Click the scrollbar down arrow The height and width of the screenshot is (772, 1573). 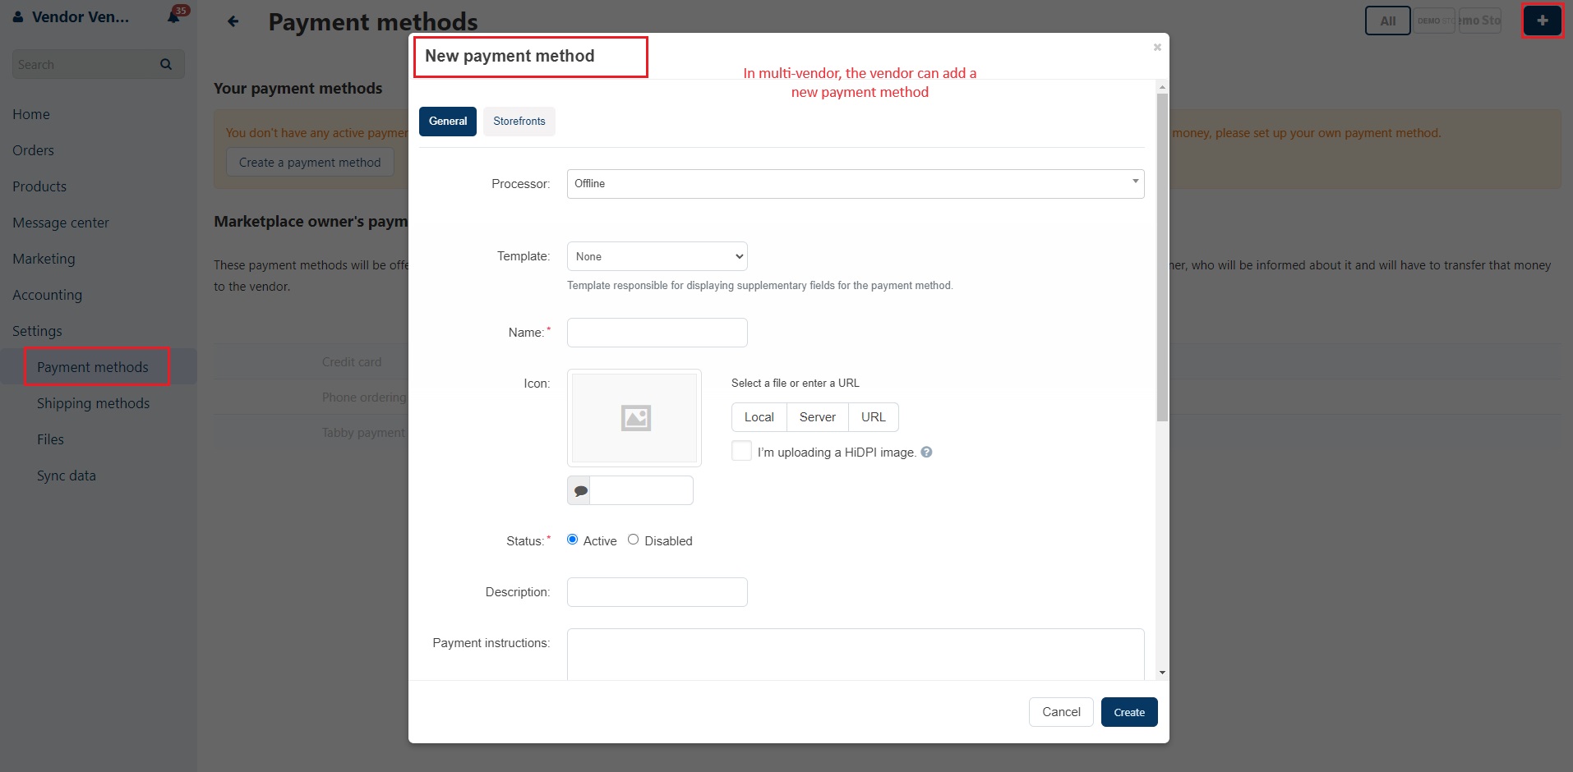tap(1162, 673)
